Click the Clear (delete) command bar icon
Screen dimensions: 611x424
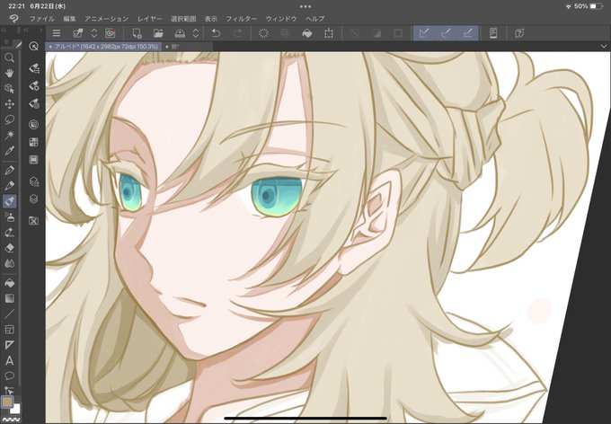coord(263,33)
